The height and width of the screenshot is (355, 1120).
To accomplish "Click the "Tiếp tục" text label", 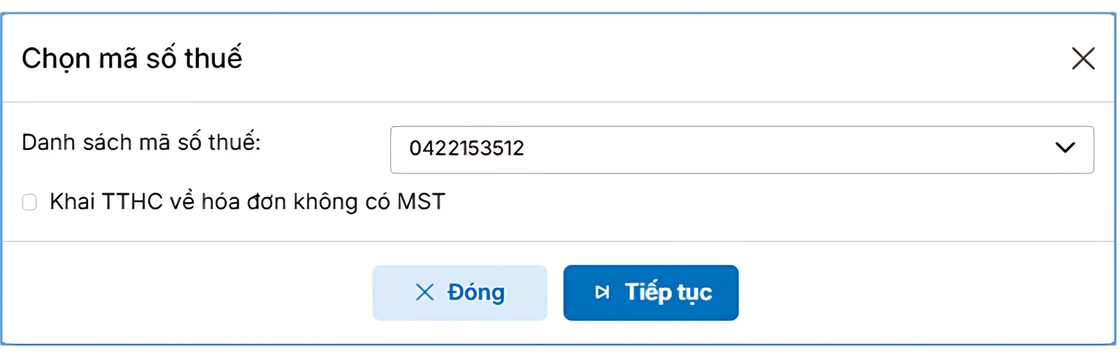I will 668,292.
